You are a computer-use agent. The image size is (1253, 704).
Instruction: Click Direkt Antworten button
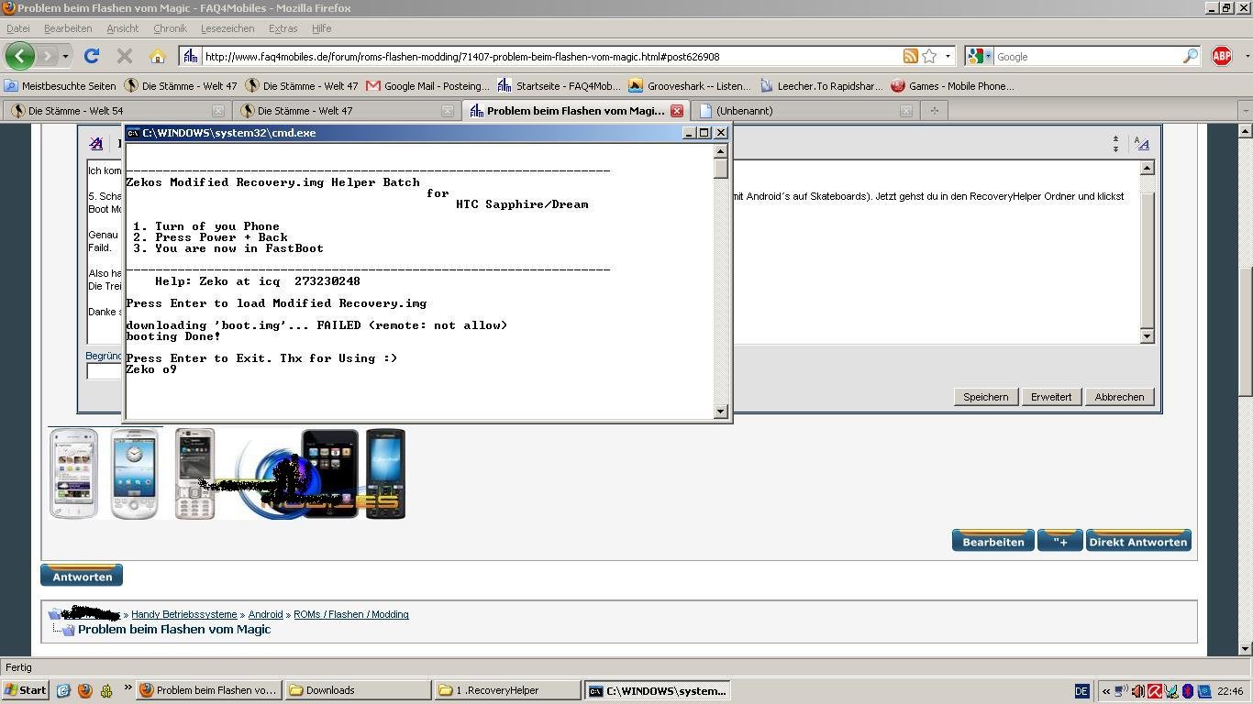click(1138, 541)
